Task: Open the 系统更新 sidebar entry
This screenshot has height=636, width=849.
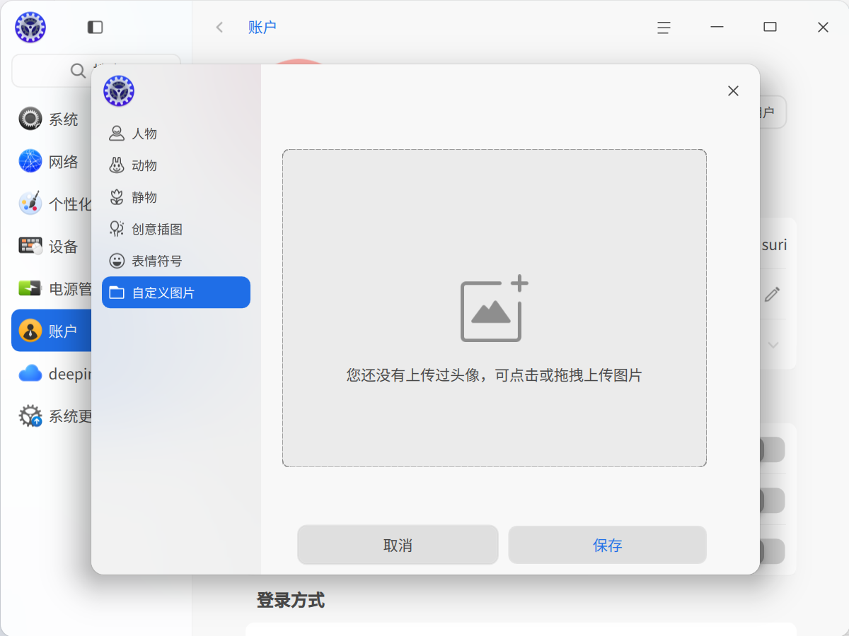Action: [52, 416]
